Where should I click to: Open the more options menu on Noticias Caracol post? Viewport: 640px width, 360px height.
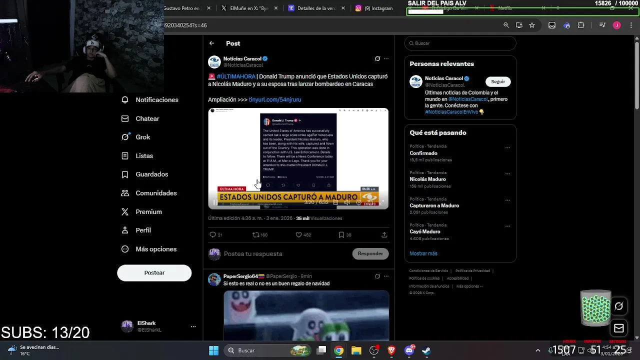386,58
